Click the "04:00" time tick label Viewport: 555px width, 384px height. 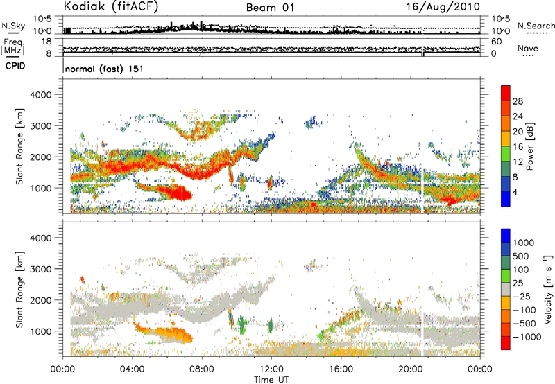[x=132, y=369]
